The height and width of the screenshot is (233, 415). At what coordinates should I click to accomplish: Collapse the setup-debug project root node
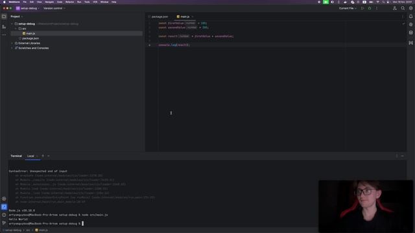[x=12, y=24]
